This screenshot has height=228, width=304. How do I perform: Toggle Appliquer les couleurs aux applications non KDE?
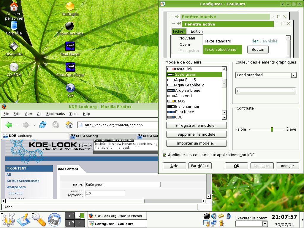(164, 155)
